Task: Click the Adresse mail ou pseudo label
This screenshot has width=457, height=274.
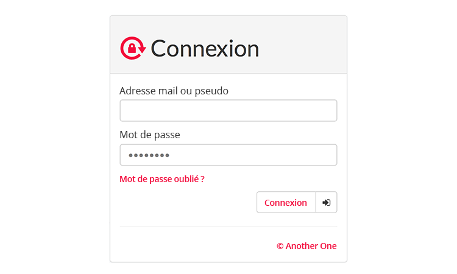Action: click(174, 91)
